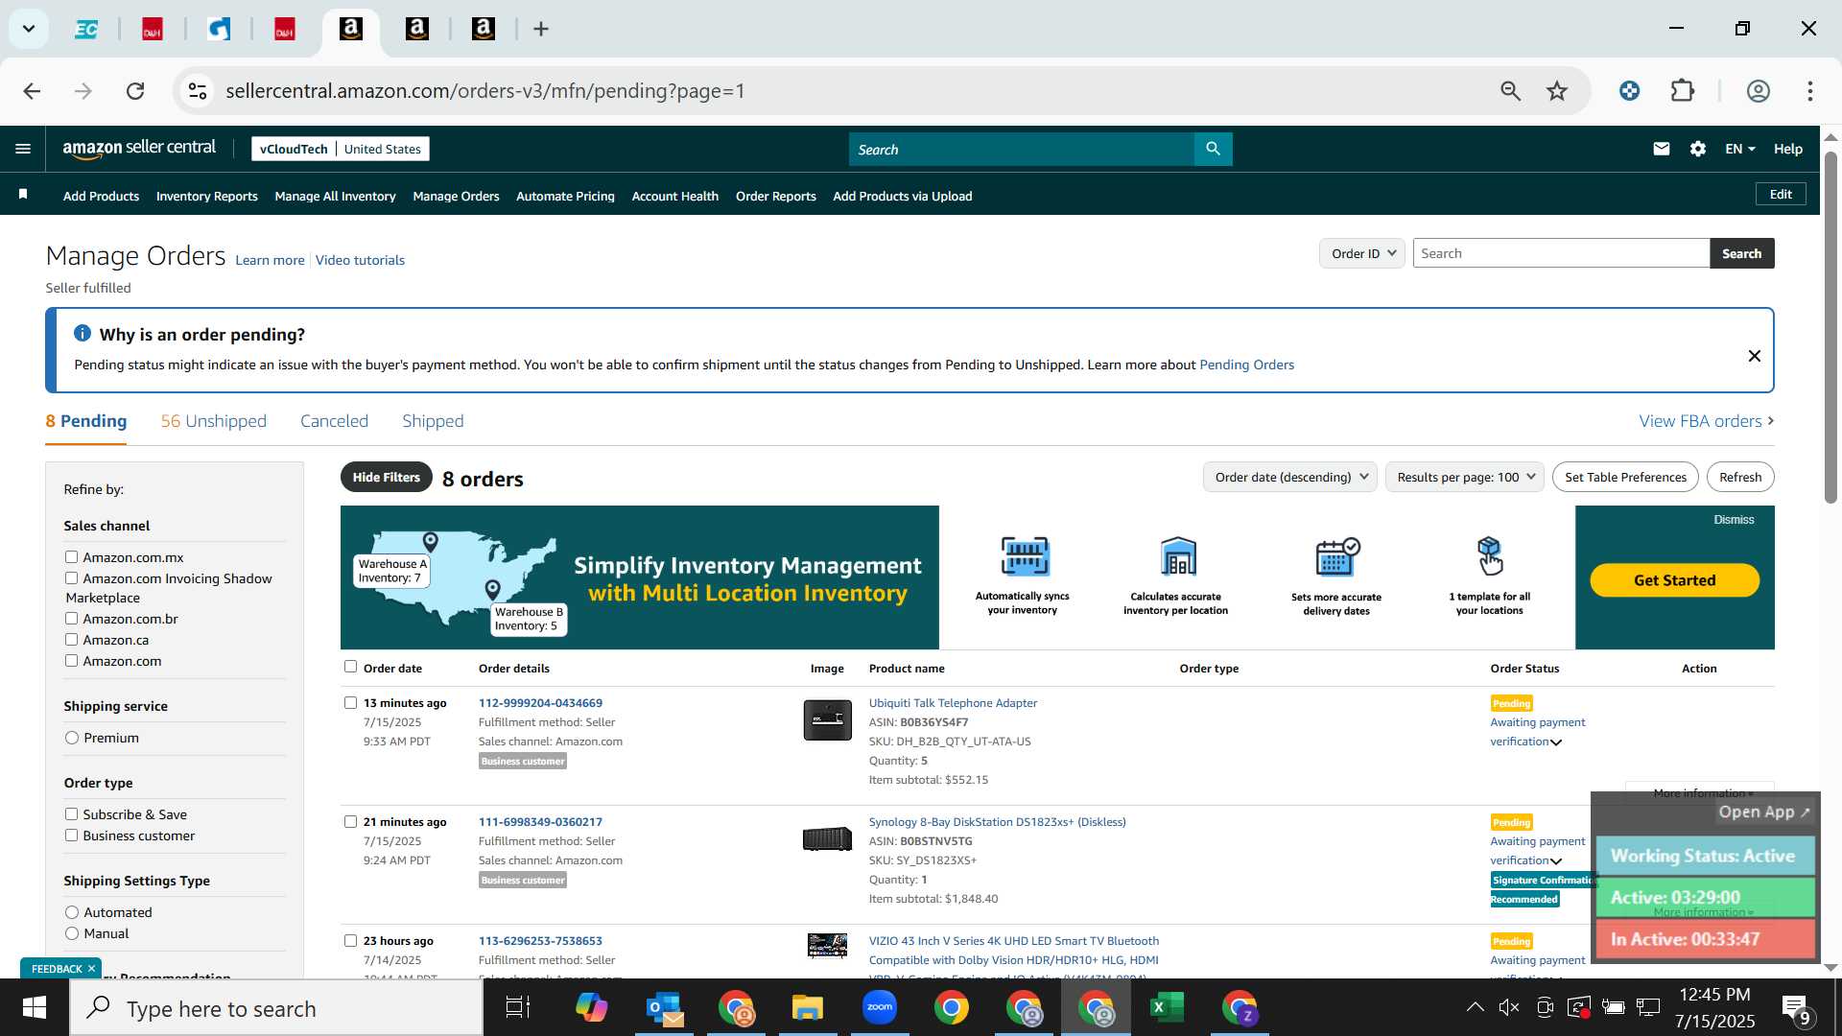The width and height of the screenshot is (1842, 1036).
Task: Click the Get Started button
Action: (x=1674, y=580)
